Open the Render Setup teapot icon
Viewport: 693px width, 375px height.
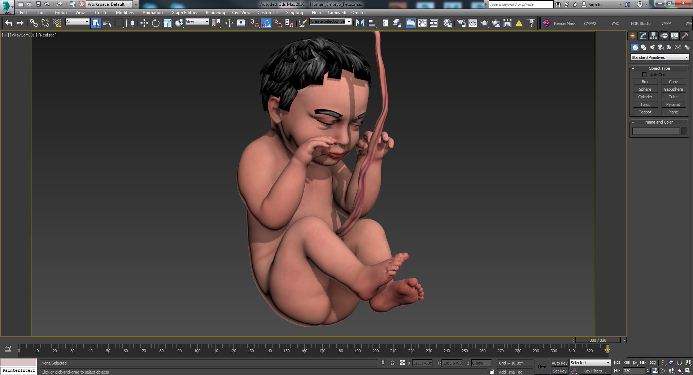click(461, 23)
